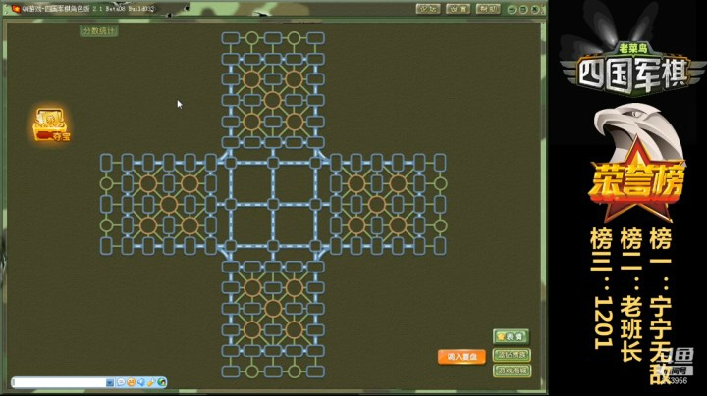The image size is (707, 396).
Task: Click the 荣誉榜 honor board star emblem
Action: pos(636,180)
